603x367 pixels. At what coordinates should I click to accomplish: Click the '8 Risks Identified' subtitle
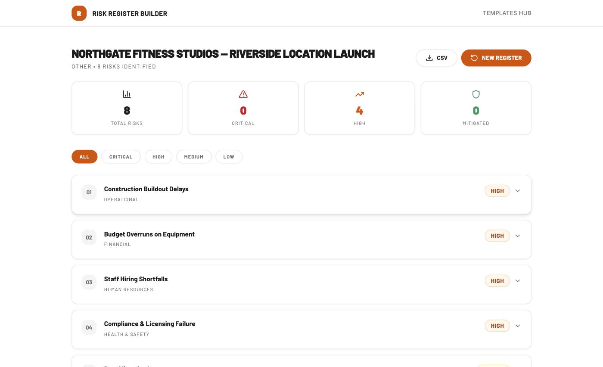click(127, 67)
